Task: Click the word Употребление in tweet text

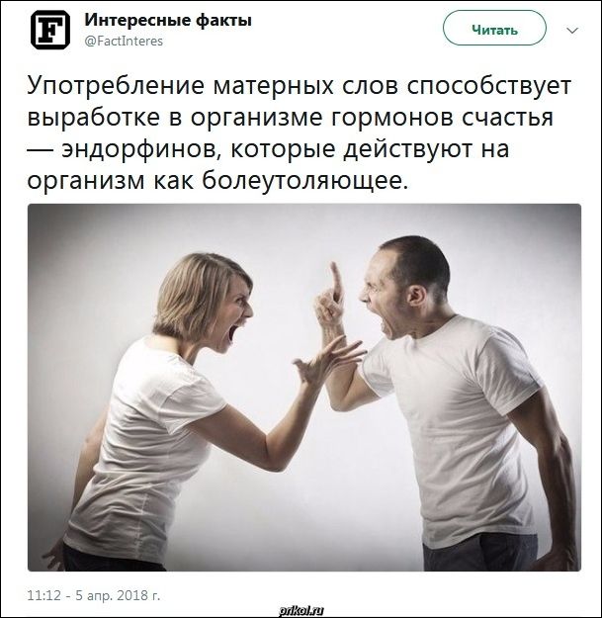Action: (116, 86)
